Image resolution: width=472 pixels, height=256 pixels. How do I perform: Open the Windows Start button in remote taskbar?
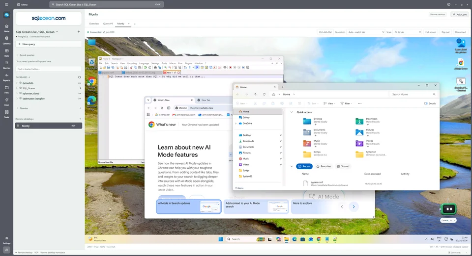[221, 239]
